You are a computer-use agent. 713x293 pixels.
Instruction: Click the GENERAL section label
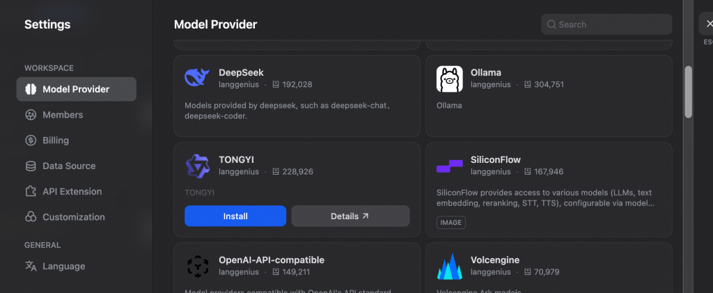tap(42, 245)
